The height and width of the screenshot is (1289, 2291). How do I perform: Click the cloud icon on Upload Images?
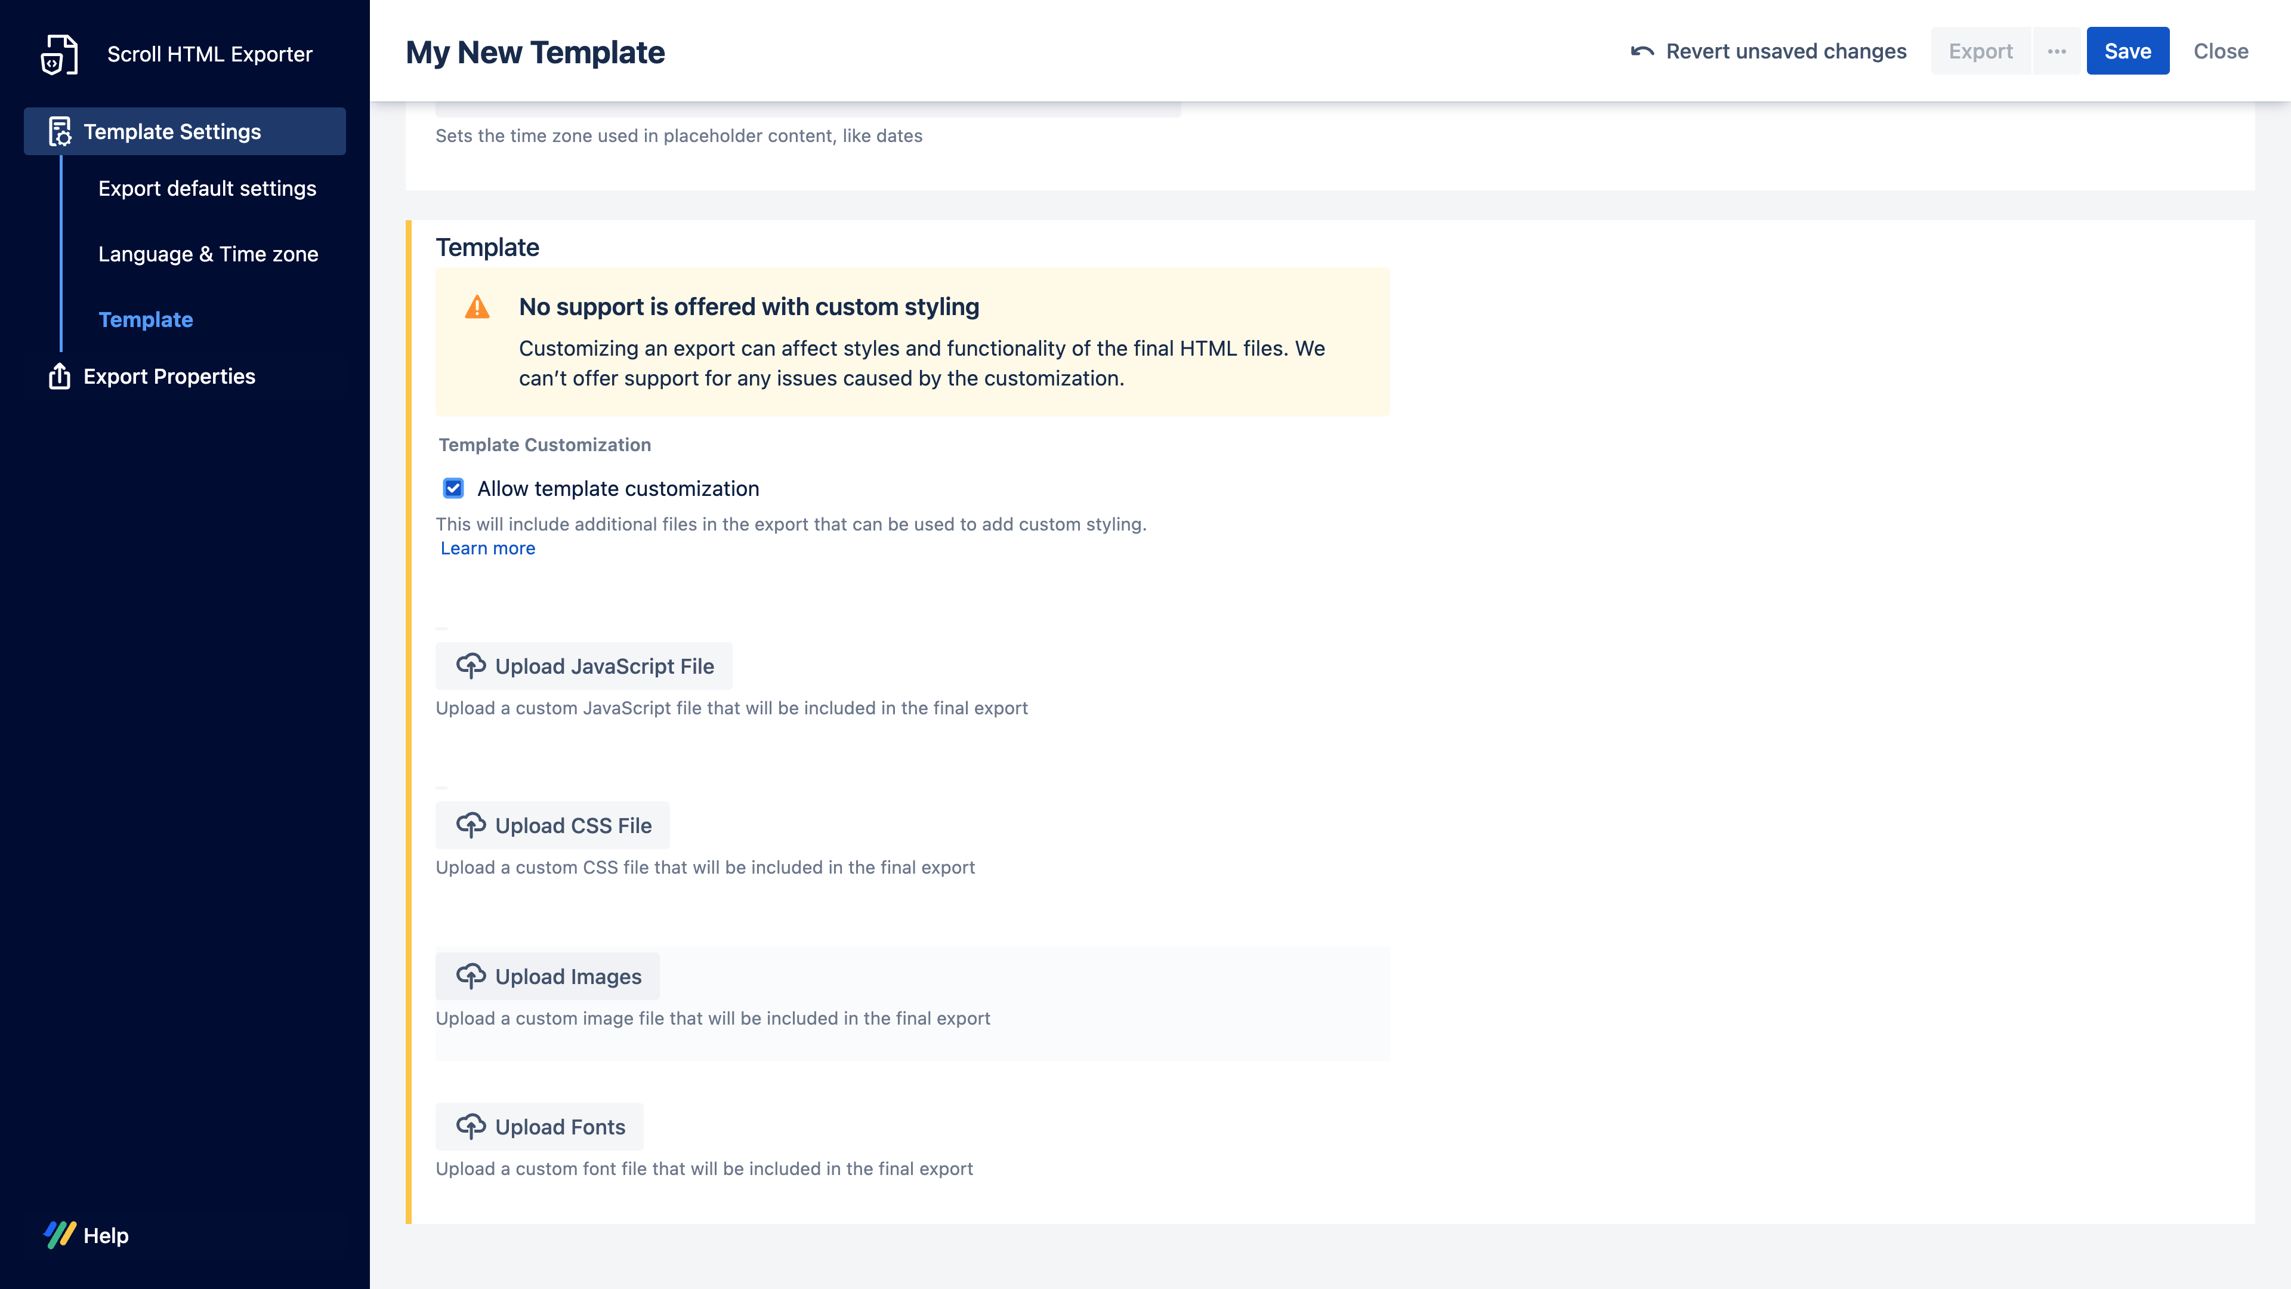471,976
